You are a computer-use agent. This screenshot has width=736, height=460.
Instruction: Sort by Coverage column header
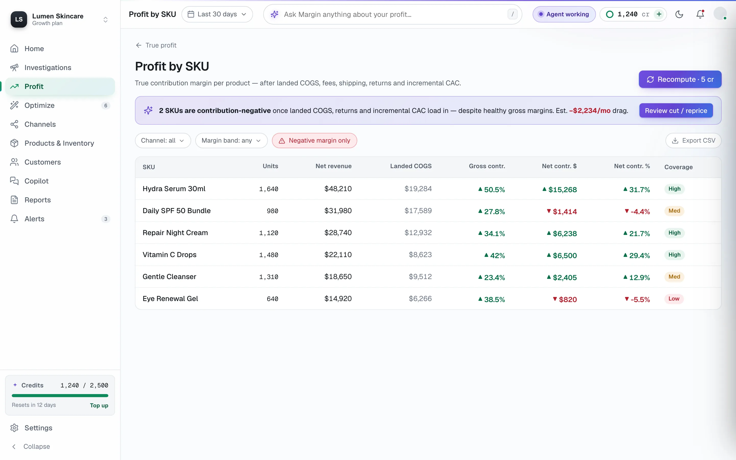click(678, 167)
